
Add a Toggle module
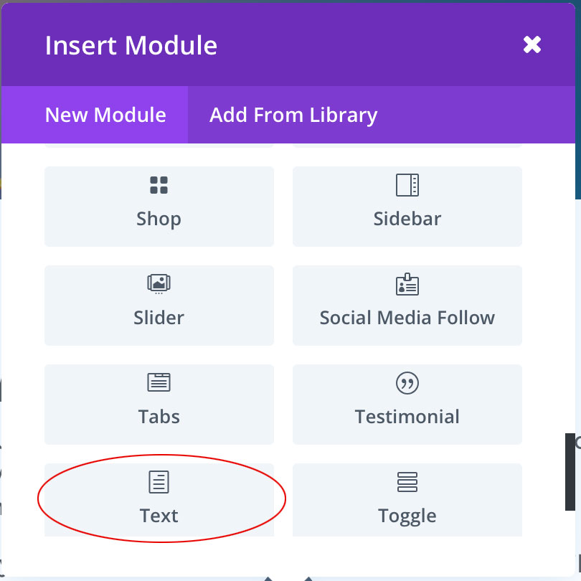point(407,499)
